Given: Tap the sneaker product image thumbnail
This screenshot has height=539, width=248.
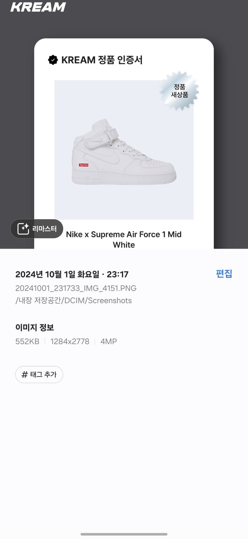Looking at the screenshot, I should (x=124, y=149).
